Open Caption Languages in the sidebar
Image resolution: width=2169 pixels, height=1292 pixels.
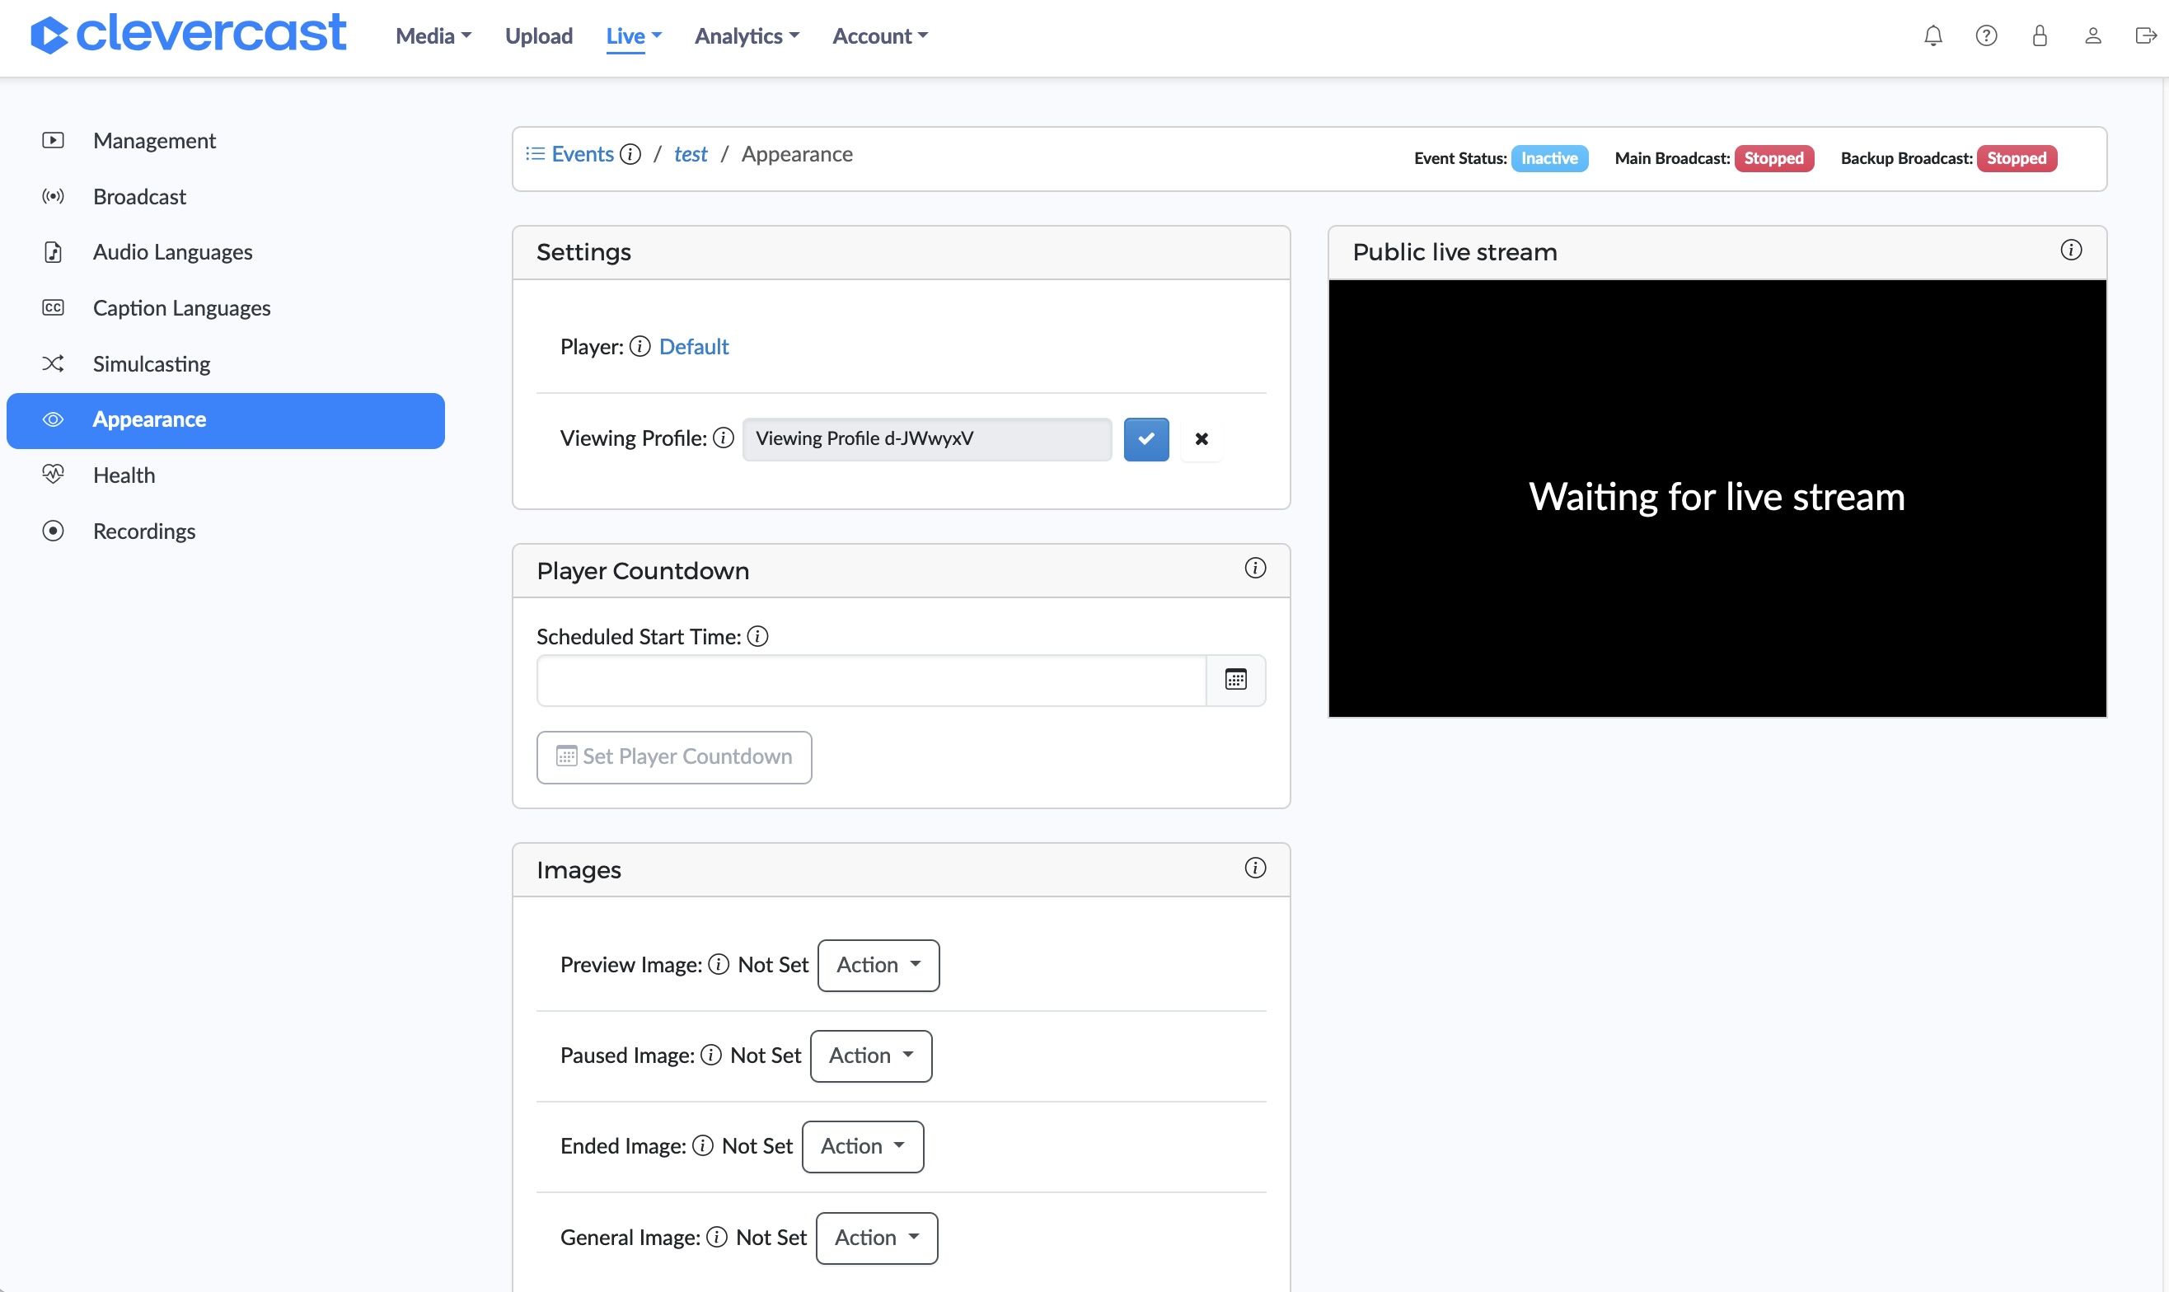coord(226,307)
